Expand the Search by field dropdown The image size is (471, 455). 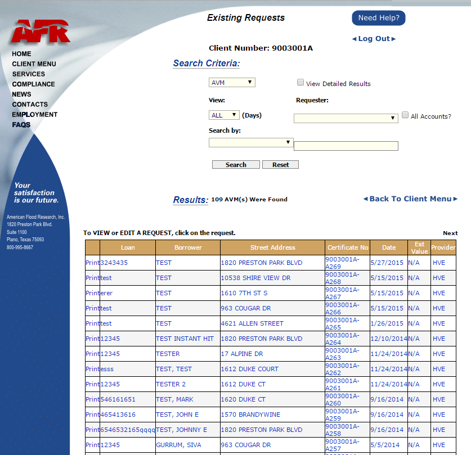point(250,142)
